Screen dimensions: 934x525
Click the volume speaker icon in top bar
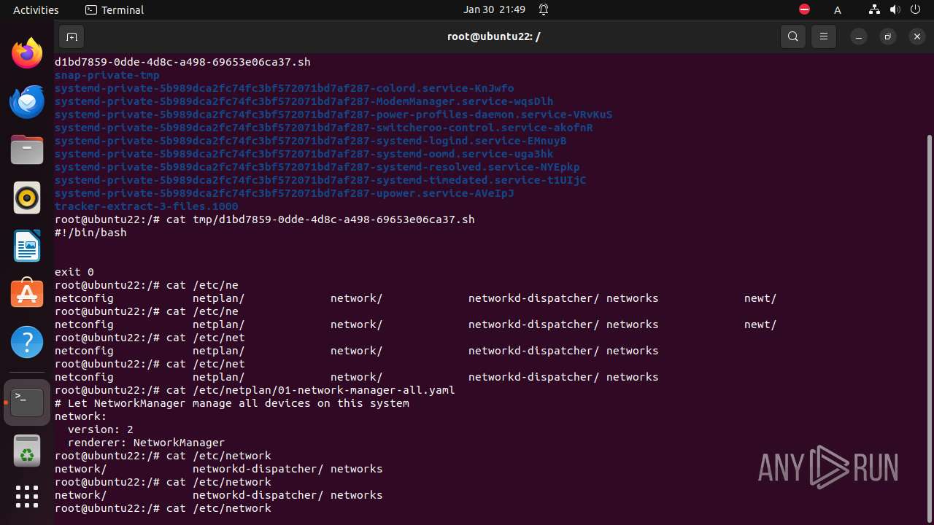tap(895, 10)
